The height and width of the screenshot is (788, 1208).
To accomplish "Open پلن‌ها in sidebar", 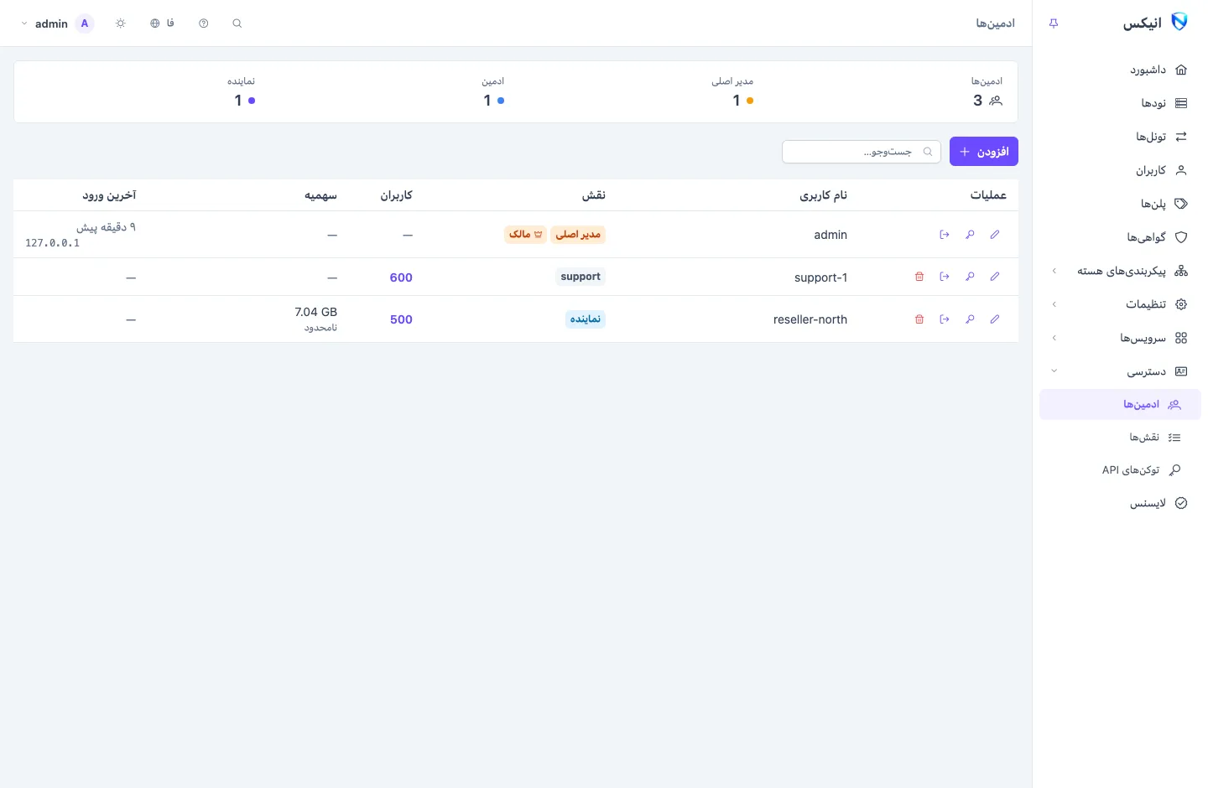I will click(x=1120, y=204).
